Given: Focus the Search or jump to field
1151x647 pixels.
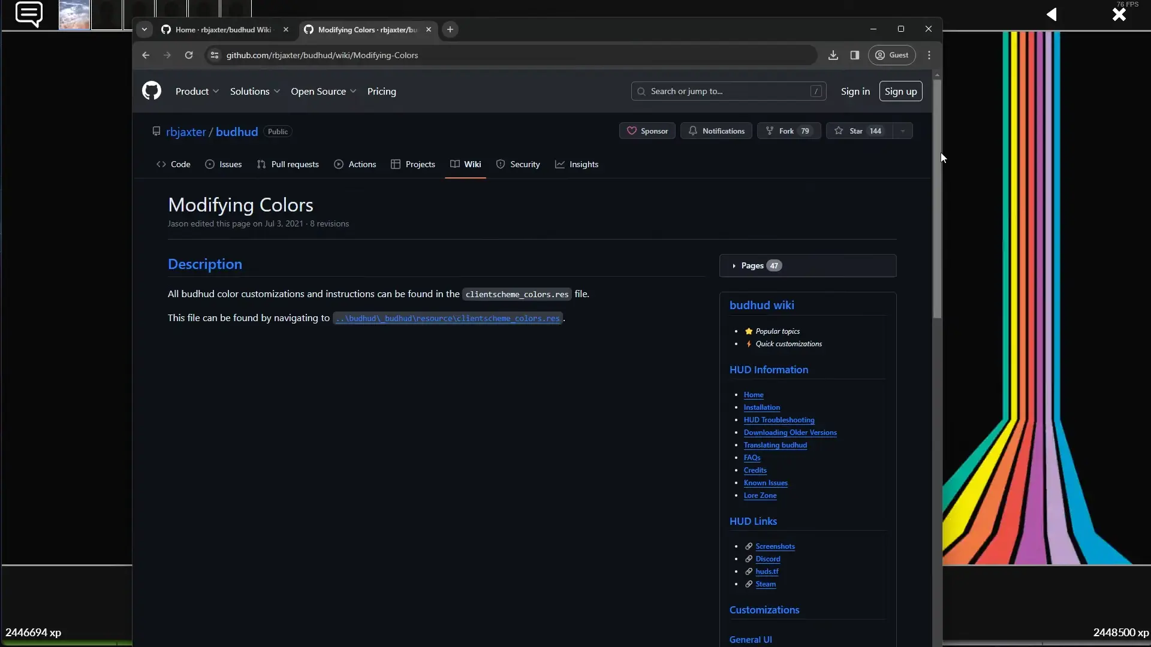Looking at the screenshot, I should coord(728,91).
